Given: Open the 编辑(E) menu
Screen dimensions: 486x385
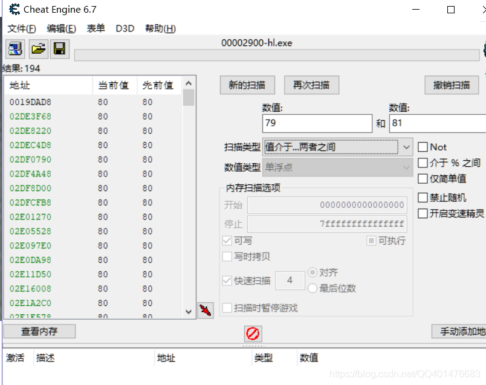Looking at the screenshot, I should 62,28.
